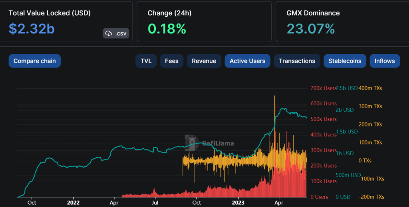Image resolution: width=409 pixels, height=207 pixels.
Task: Click the DefiLlama llama logo watermark
Action: (192, 143)
